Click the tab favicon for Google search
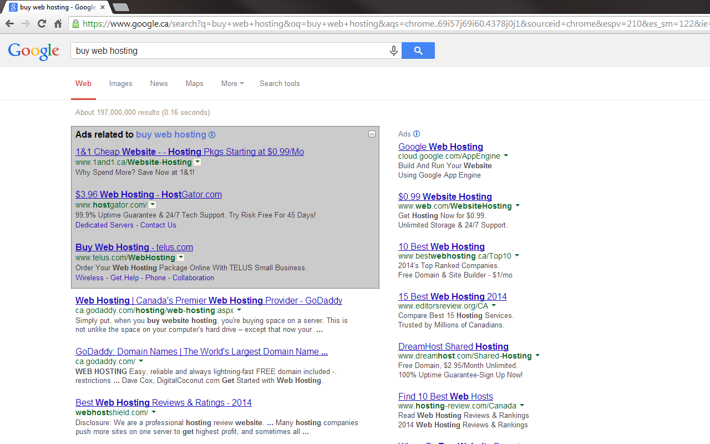The width and height of the screenshot is (710, 444). (x=13, y=7)
